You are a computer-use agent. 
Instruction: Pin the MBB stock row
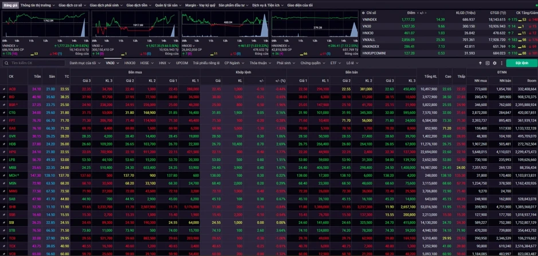4,167
